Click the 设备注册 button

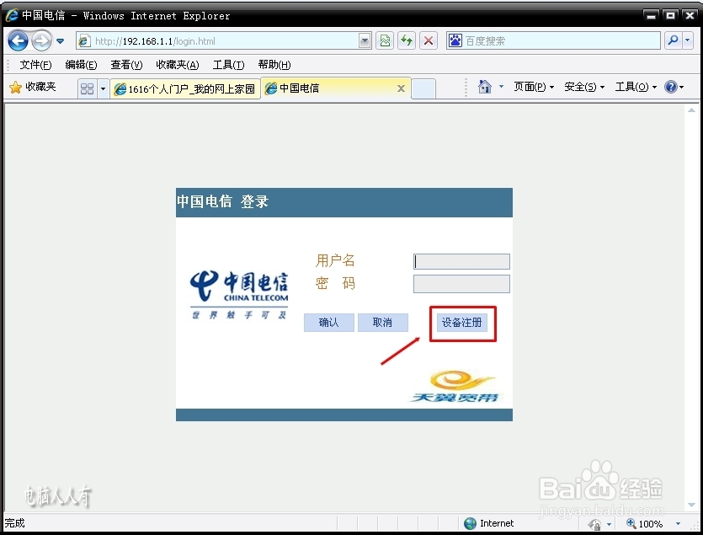pyautogui.click(x=462, y=322)
